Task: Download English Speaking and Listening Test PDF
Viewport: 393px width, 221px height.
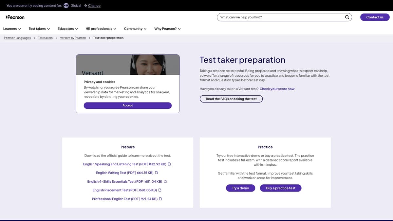Action: click(x=125, y=164)
